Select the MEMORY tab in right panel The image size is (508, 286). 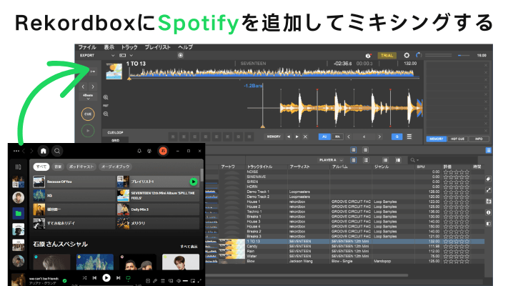point(436,139)
